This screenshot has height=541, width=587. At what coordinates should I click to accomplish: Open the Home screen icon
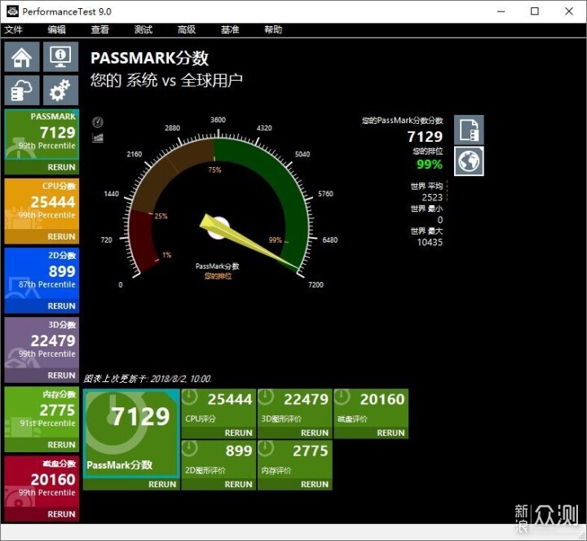pos(22,57)
